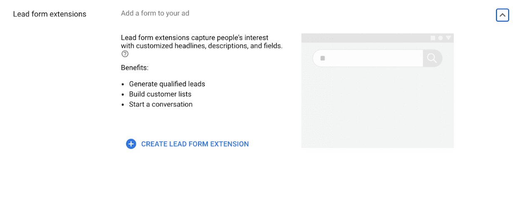Viewport: 517px width, 203px height.
Task: Click square icon in preview title bar
Action: pos(433,38)
